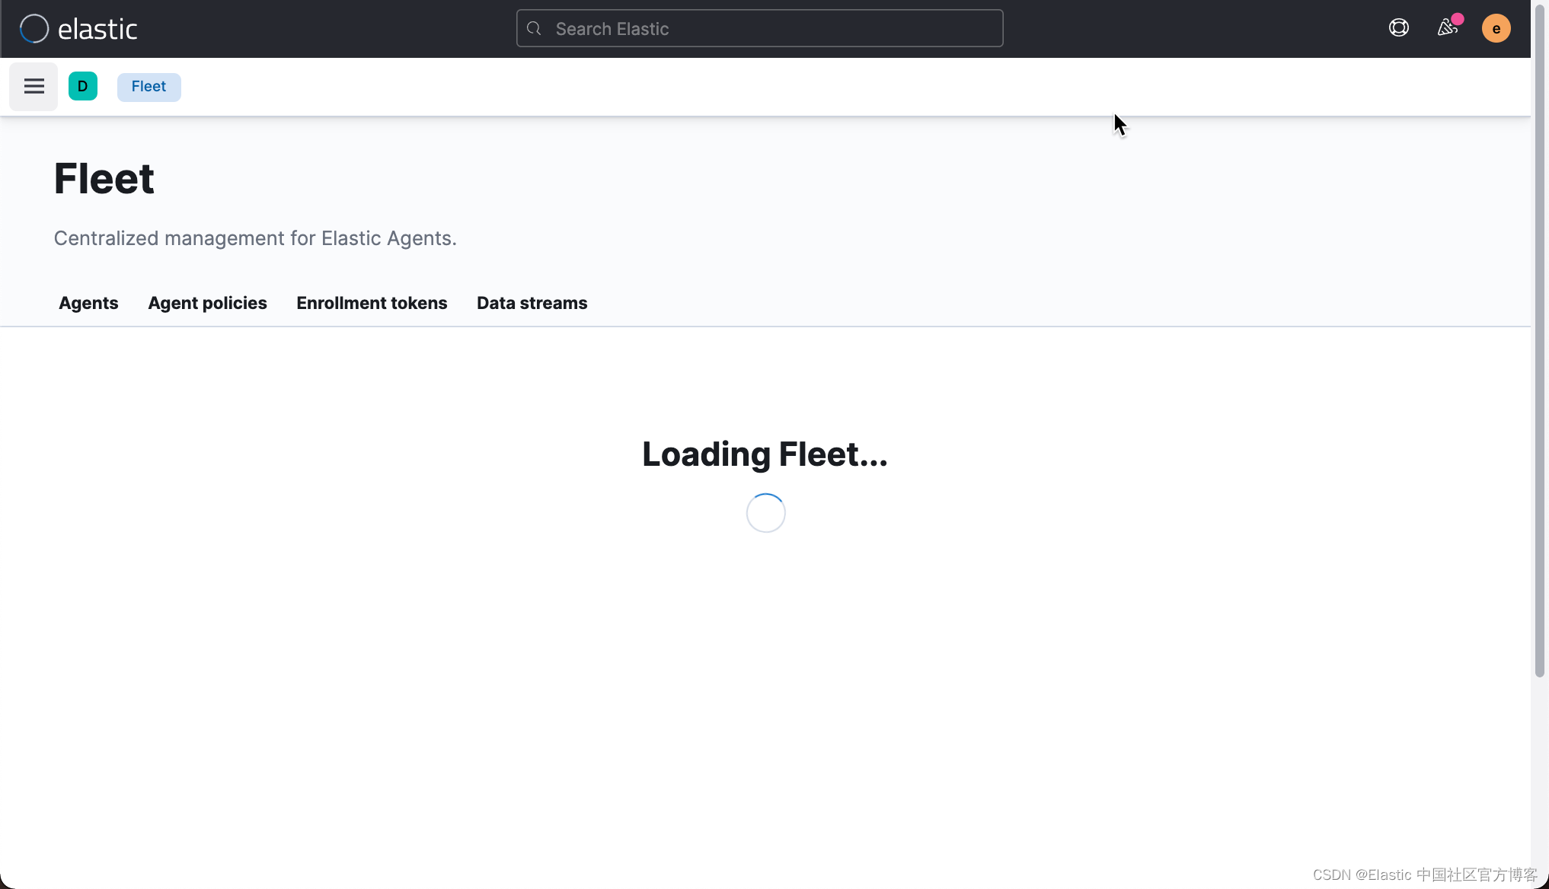Open the Help menu lifebuoy icon
Image resolution: width=1549 pixels, height=889 pixels.
1398,28
